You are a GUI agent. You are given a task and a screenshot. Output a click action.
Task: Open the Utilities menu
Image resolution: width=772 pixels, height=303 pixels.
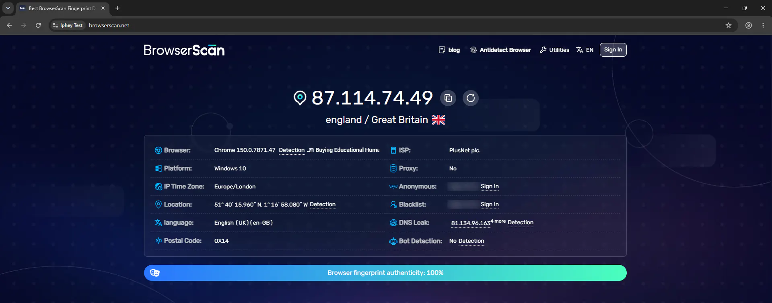[554, 50]
